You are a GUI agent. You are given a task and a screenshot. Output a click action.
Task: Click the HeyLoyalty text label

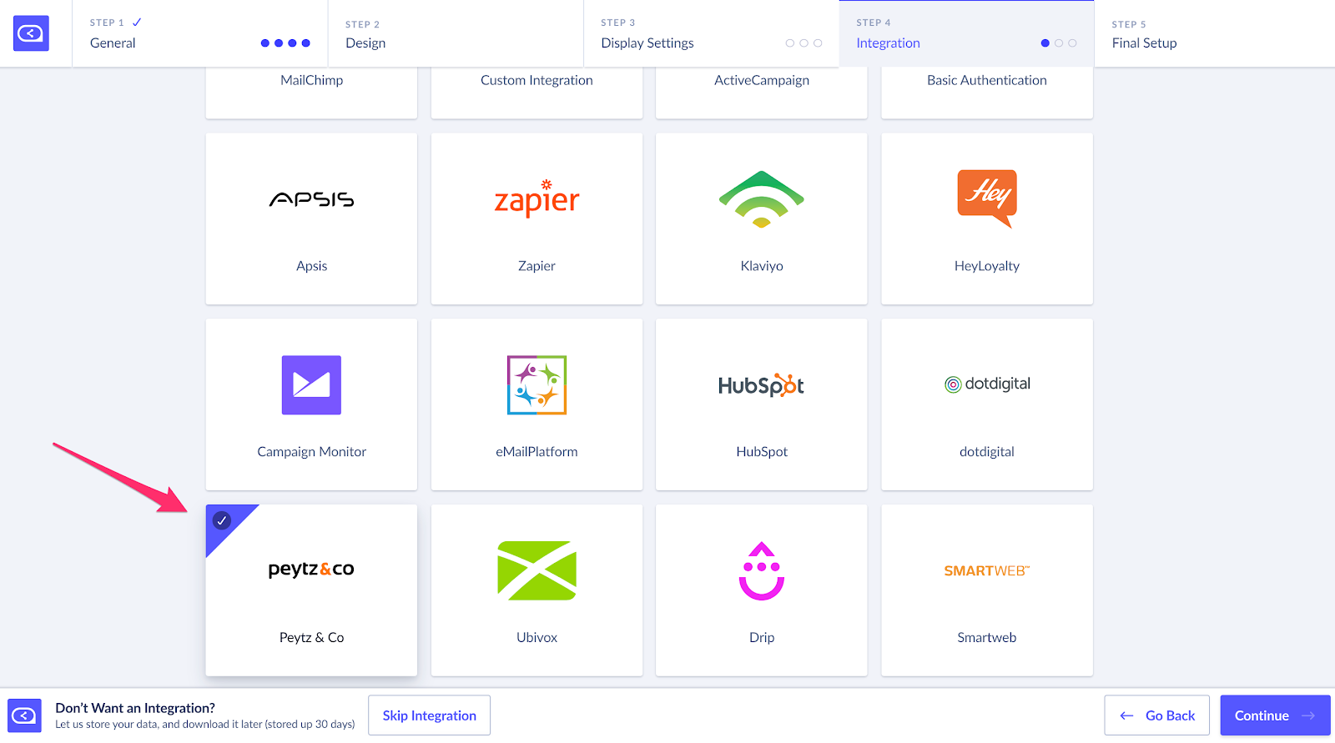987,266
